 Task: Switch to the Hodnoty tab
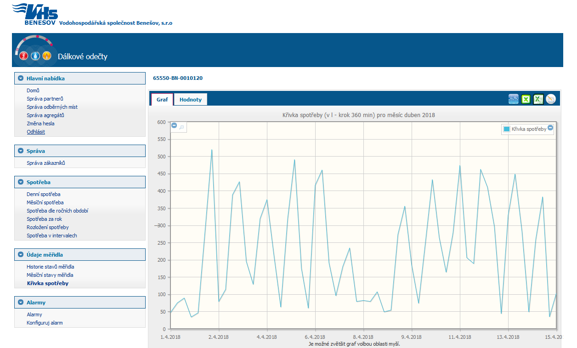(x=191, y=100)
